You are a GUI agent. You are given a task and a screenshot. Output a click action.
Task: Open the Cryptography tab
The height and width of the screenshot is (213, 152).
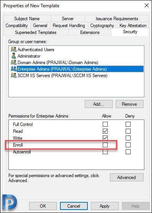[102, 26]
